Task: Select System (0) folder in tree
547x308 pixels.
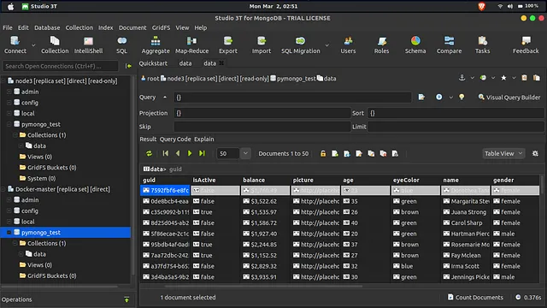Action: coord(38,179)
